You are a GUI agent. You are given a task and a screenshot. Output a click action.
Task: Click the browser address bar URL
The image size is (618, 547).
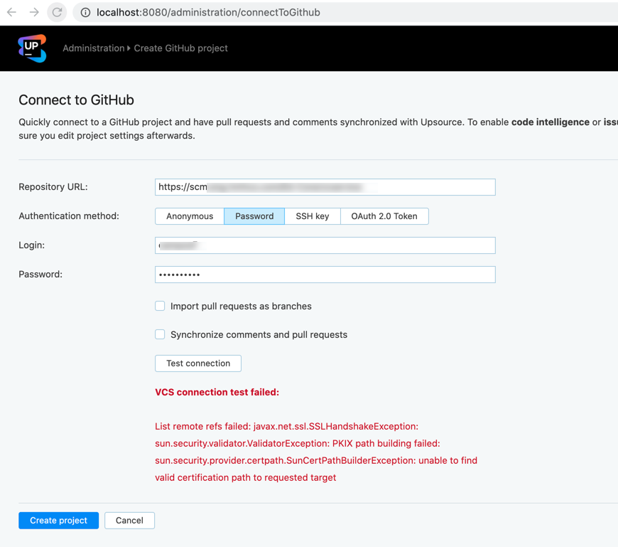point(208,12)
